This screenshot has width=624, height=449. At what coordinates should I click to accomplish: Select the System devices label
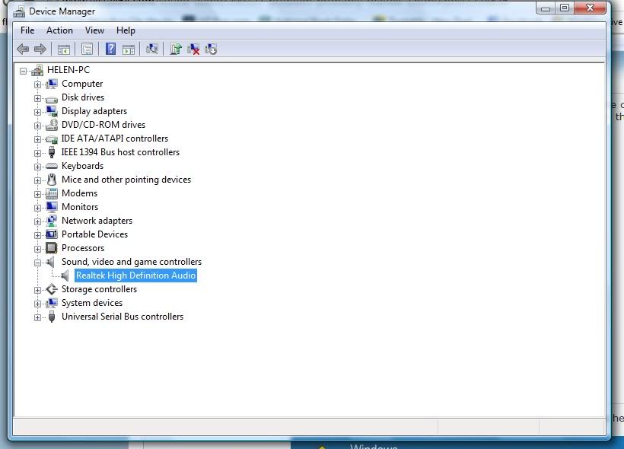(92, 303)
